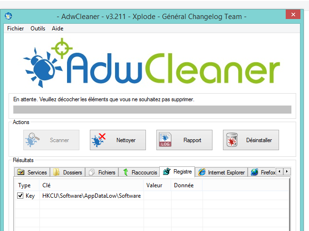
Task: Click the grayed Scanner button
Action: (51, 140)
